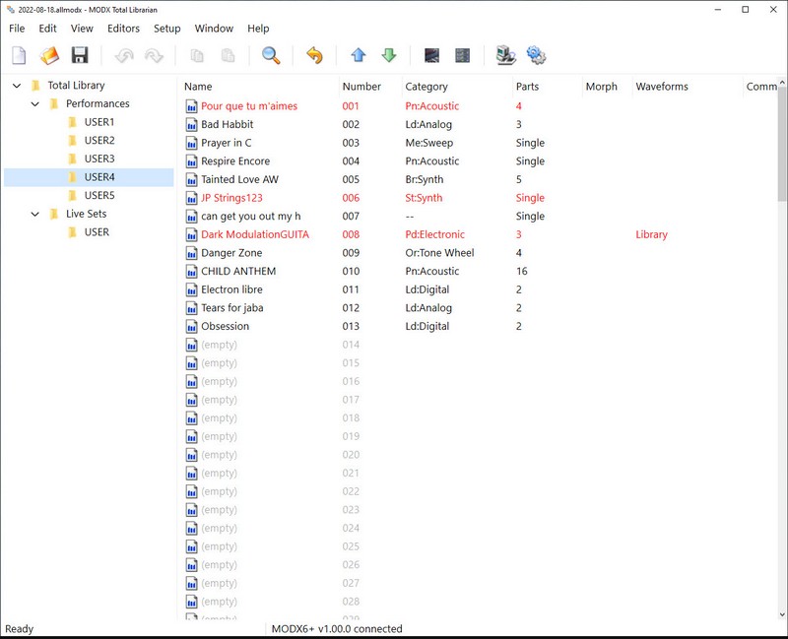
Task: Click the Waveforms column header
Action: point(661,87)
